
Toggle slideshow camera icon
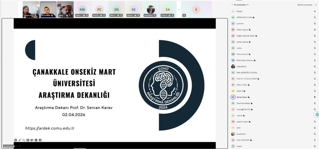point(32,140)
